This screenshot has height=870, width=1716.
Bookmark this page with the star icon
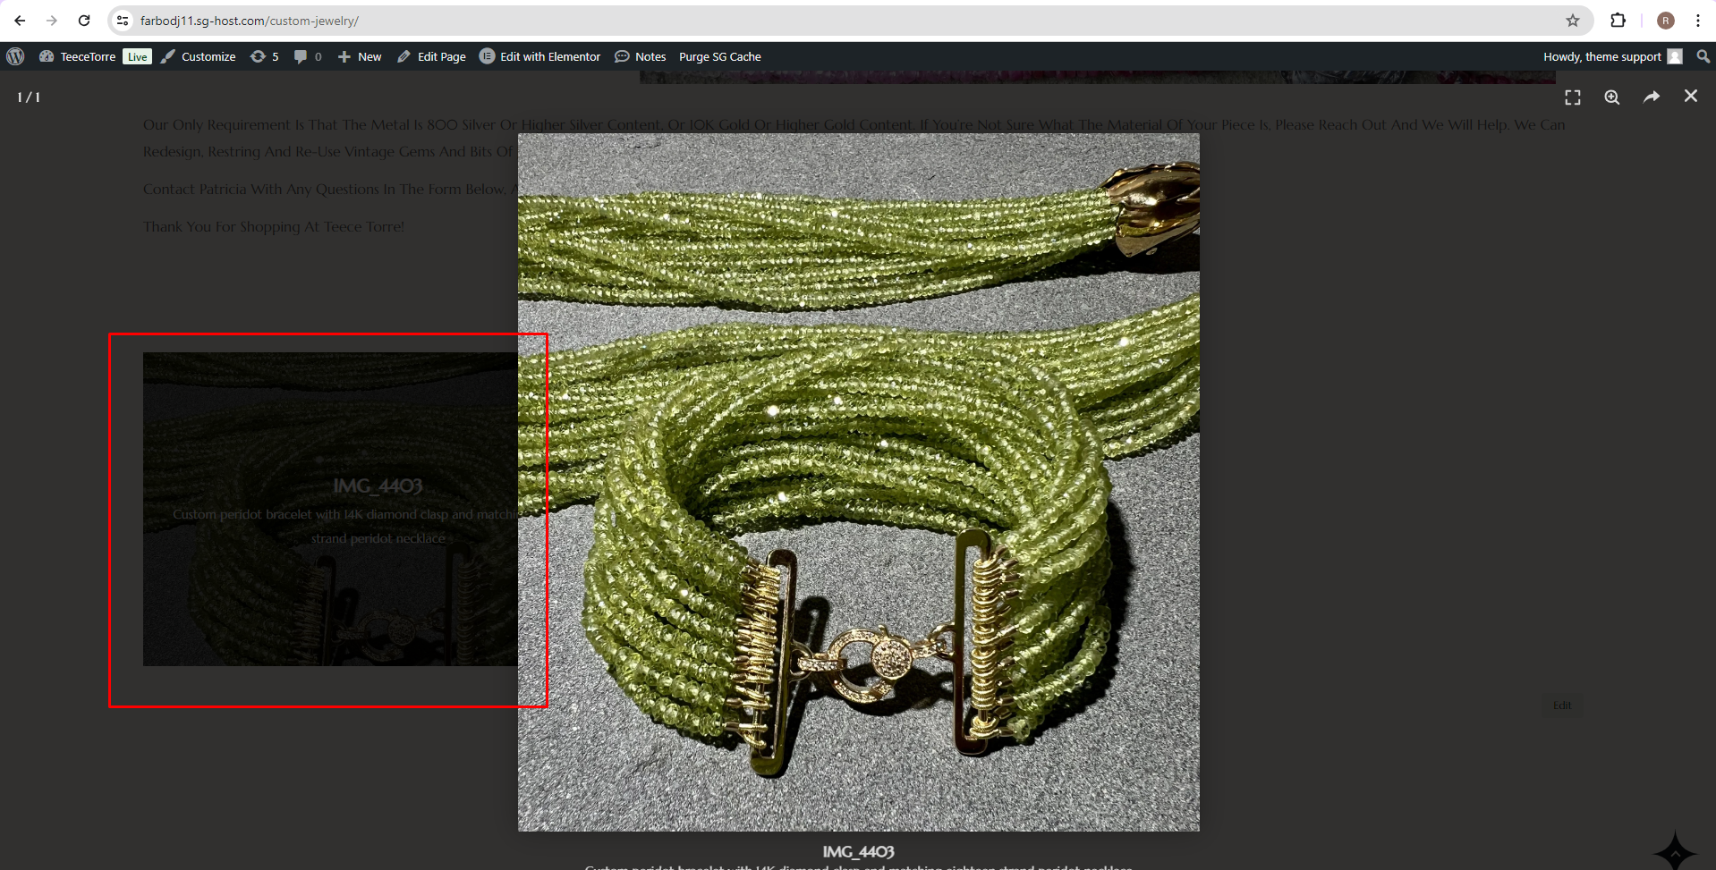pyautogui.click(x=1572, y=21)
